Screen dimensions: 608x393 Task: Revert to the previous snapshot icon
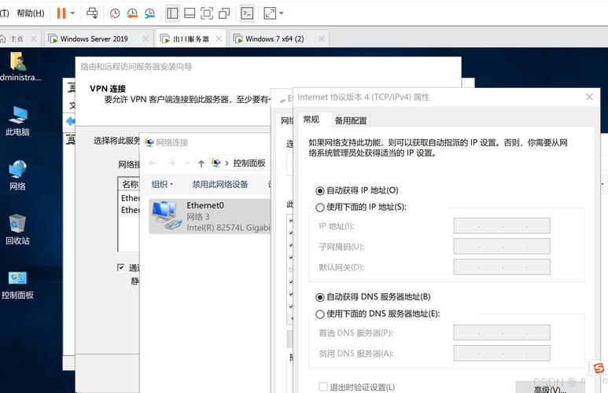(132, 13)
